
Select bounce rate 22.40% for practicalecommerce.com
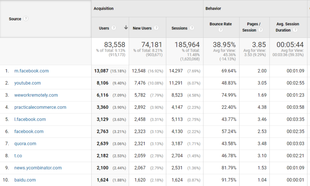tap(229, 107)
